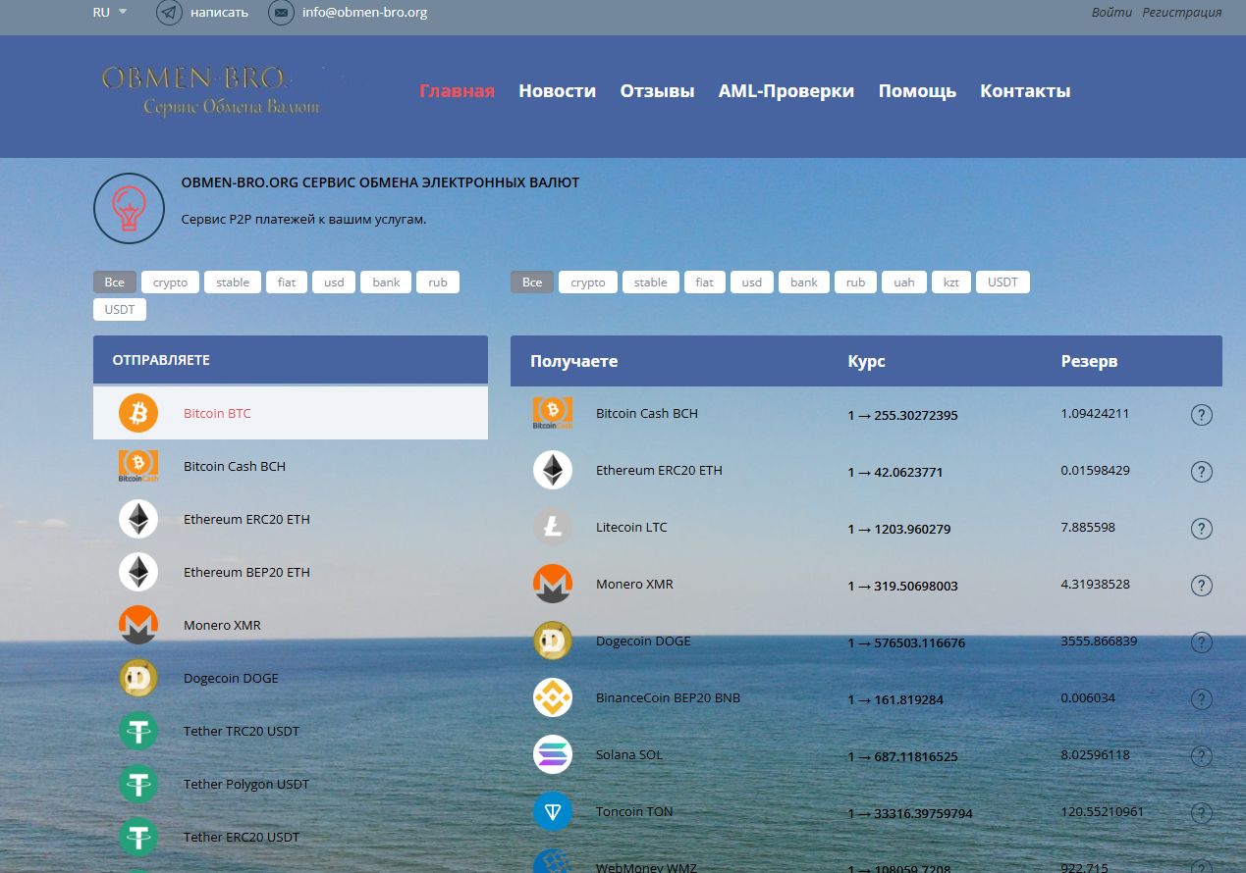1246x873 pixels.
Task: Click help icon on Ethereum ERC20 row
Action: pos(1201,472)
